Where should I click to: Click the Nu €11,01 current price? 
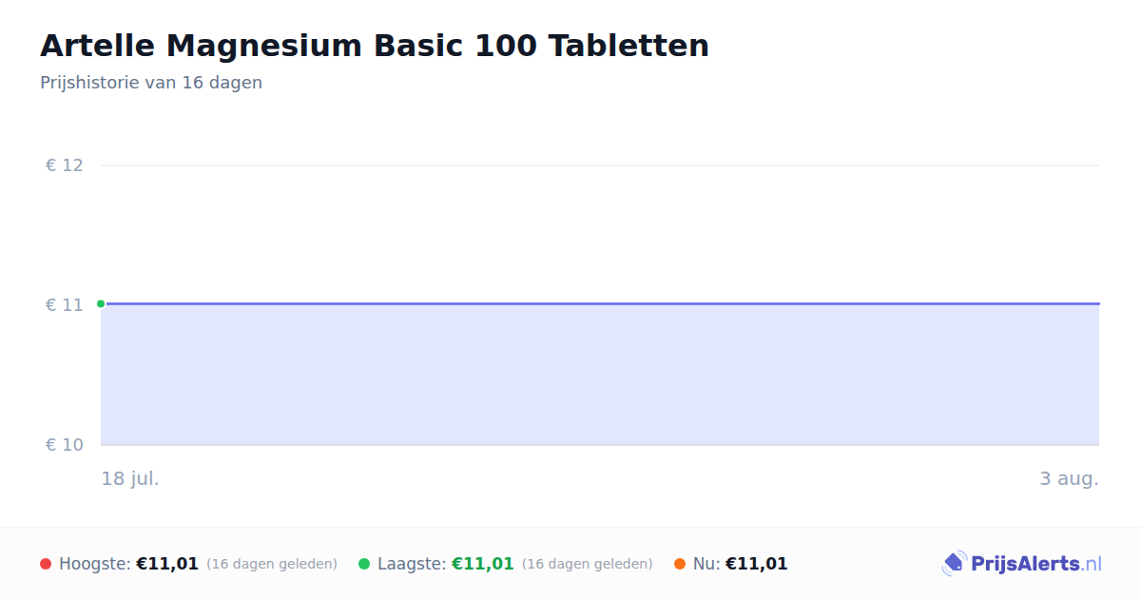(x=757, y=564)
